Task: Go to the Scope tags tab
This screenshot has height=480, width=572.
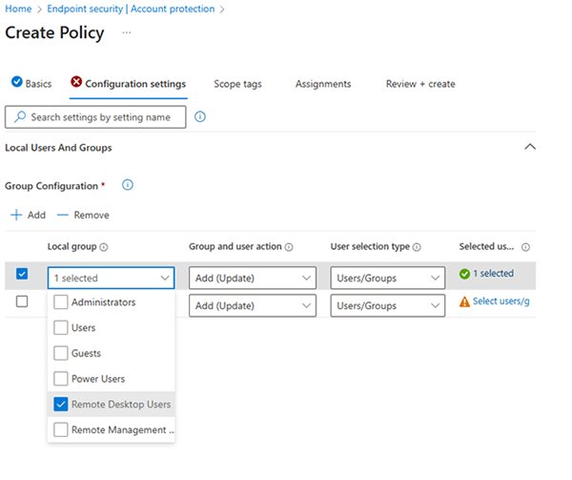Action: coord(237,84)
